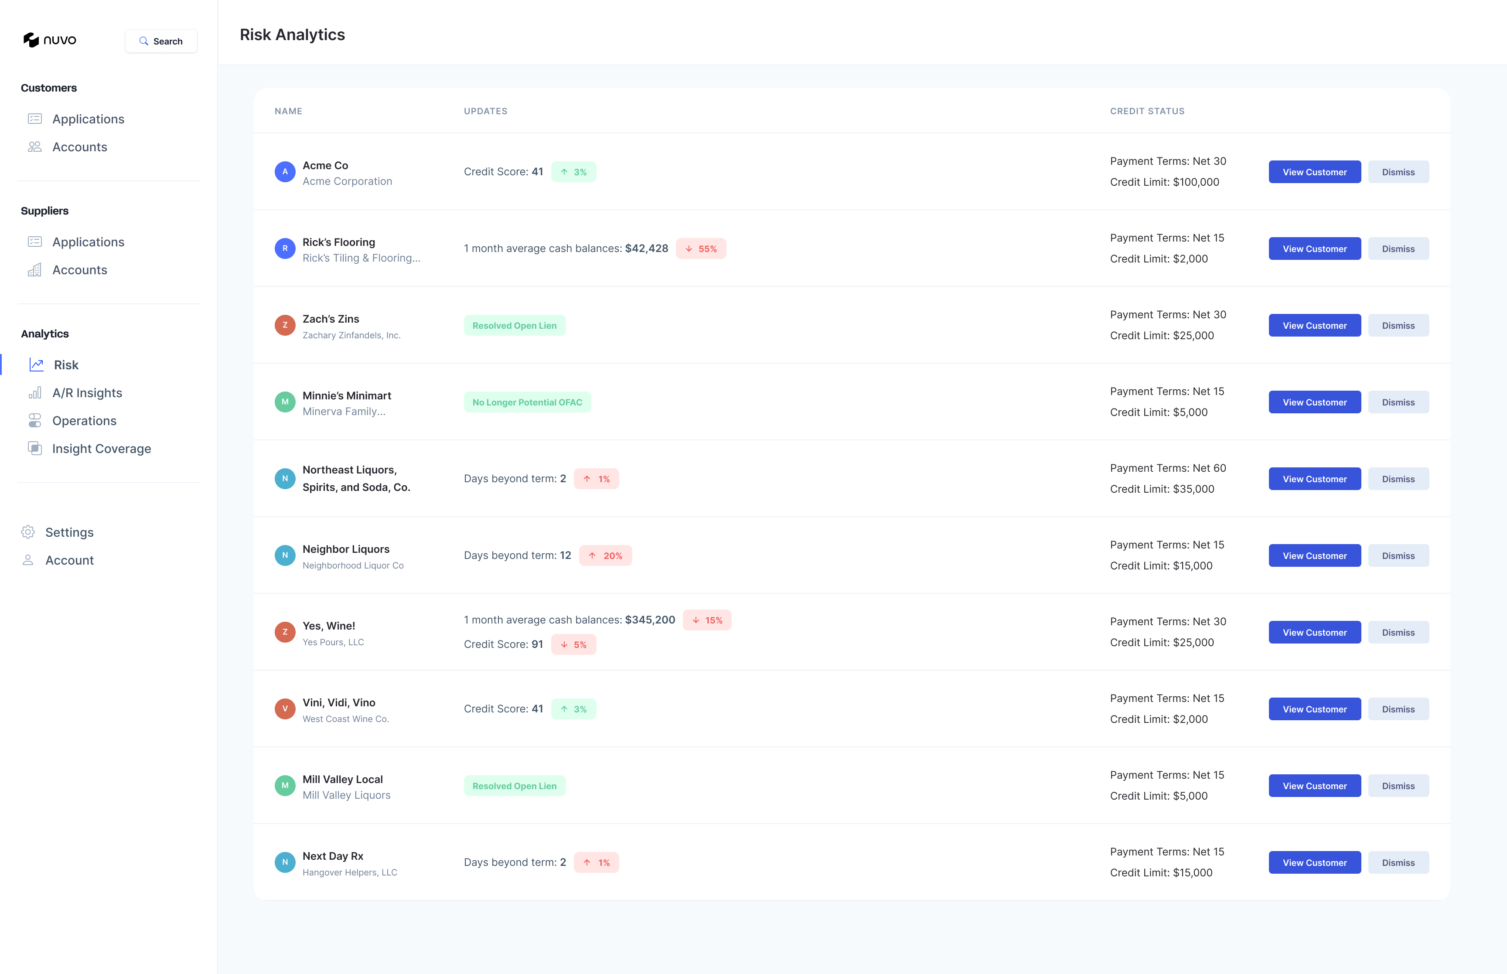This screenshot has width=1507, height=974.
Task: Click the Minnie's Minimart avatar
Action: pos(285,402)
